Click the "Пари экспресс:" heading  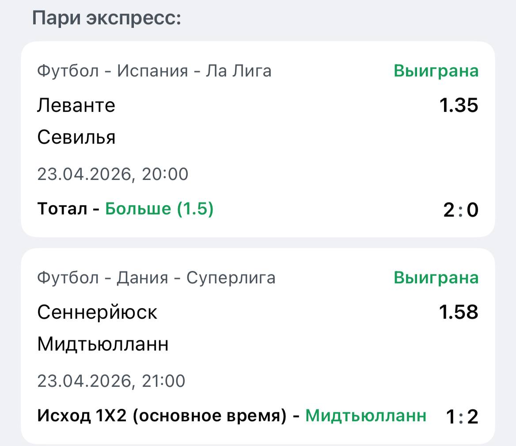(x=107, y=18)
